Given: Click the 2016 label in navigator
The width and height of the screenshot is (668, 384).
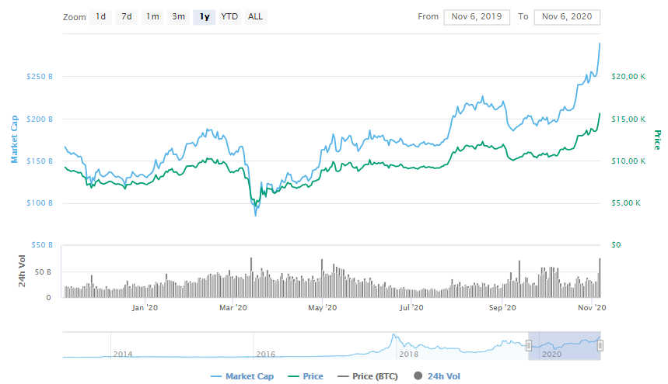Looking at the screenshot, I should point(265,354).
